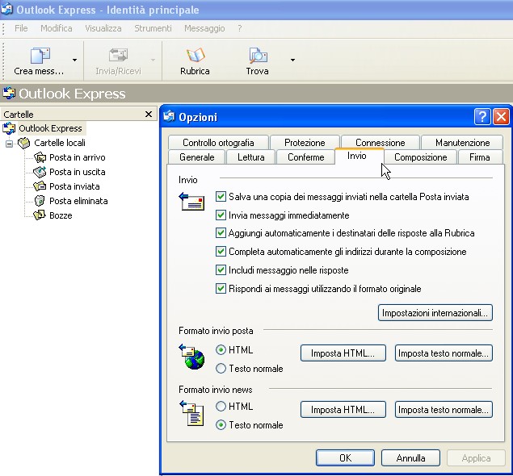The width and height of the screenshot is (513, 476).
Task: Close the Opzioni dialog with red X
Action: pos(501,117)
